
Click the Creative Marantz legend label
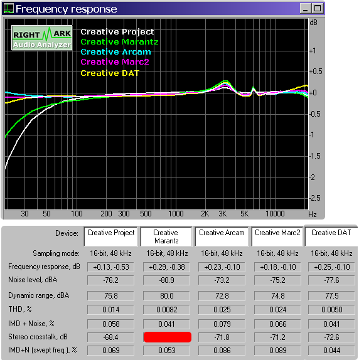[119, 42]
